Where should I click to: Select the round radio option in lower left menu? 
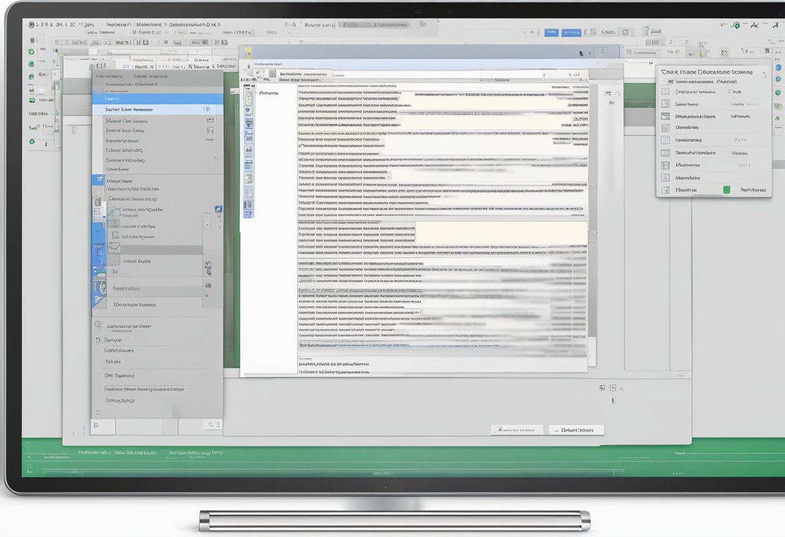98,325
